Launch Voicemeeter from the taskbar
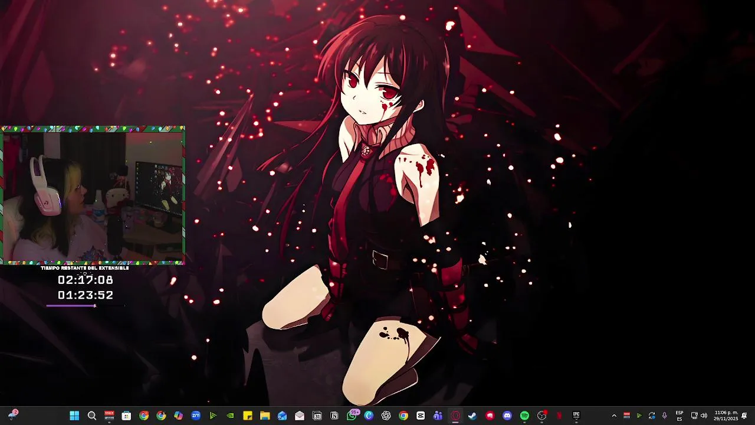Viewport: 755px width, 425px height. click(109, 416)
